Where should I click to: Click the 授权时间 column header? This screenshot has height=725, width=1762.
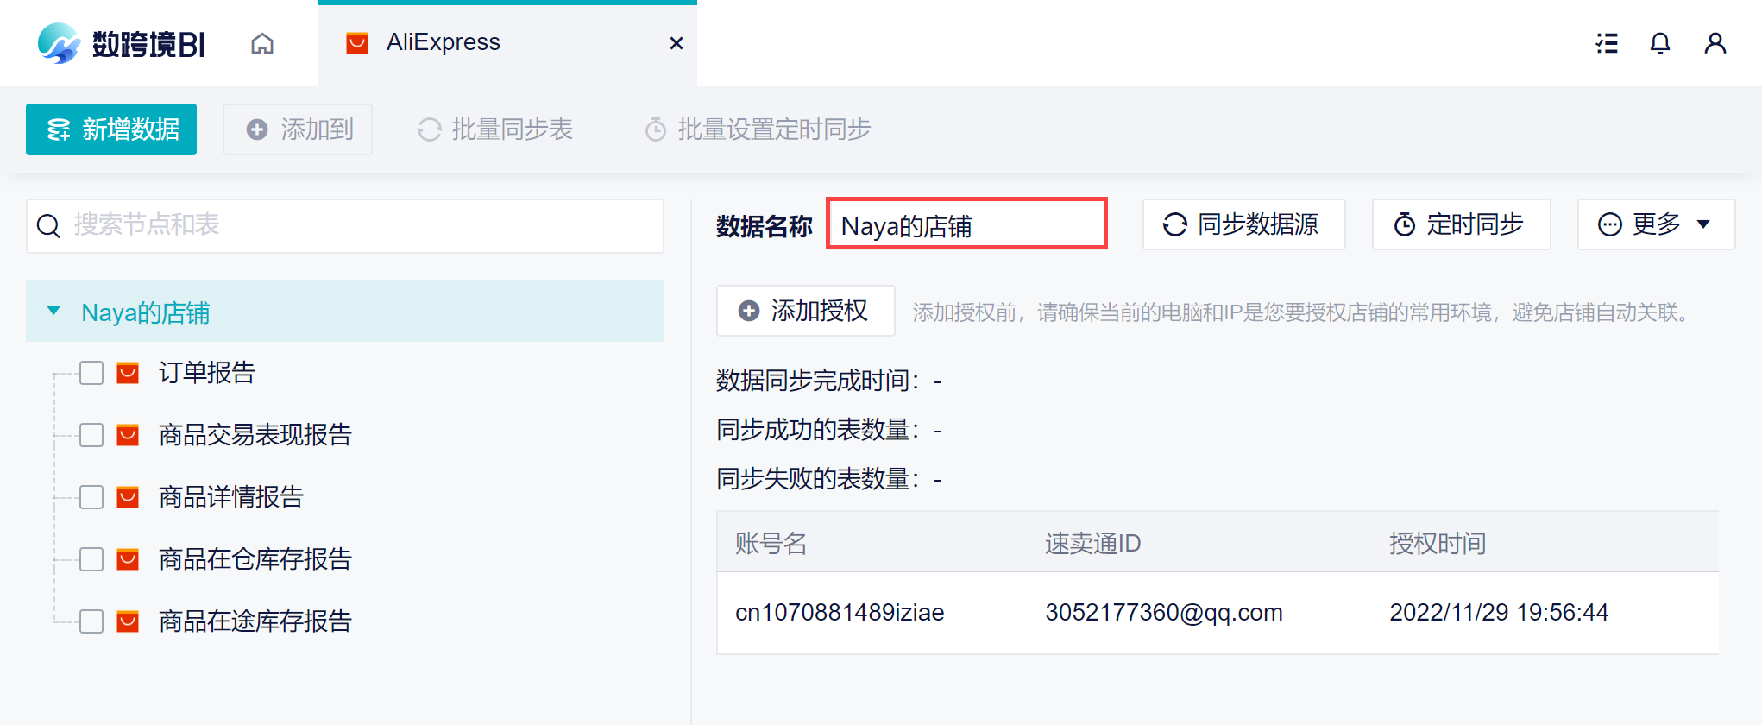click(x=1438, y=543)
